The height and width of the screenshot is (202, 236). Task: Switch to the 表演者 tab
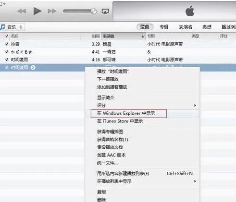point(186,27)
